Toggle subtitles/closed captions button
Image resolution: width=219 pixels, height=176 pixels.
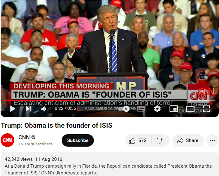tap(141, 109)
